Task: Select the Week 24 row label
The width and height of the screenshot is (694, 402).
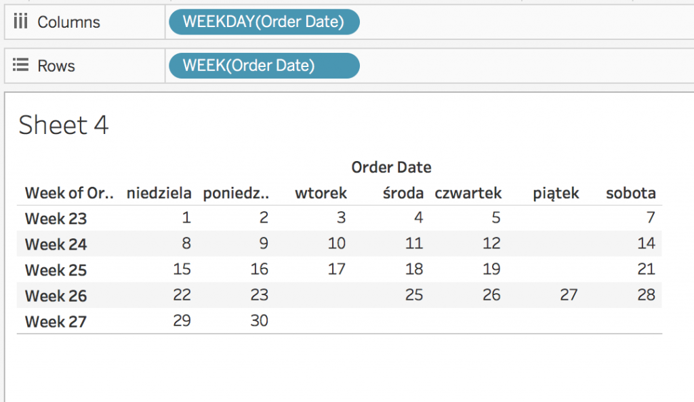Action: pos(56,244)
